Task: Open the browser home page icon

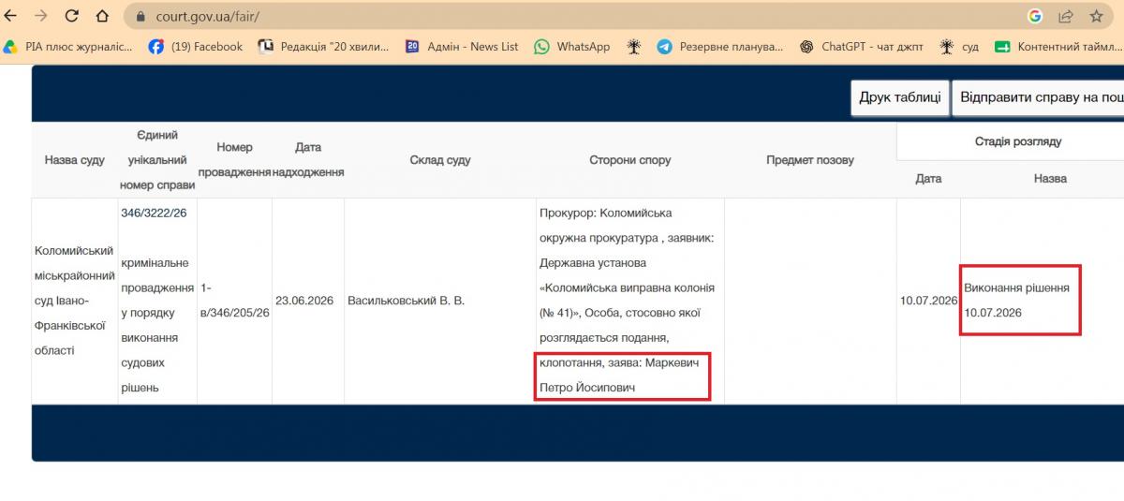Action: click(x=102, y=16)
